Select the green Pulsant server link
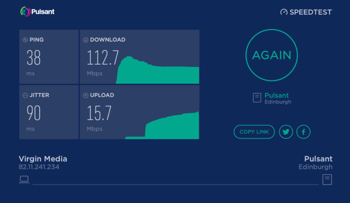350x203 pixels. click(x=277, y=96)
